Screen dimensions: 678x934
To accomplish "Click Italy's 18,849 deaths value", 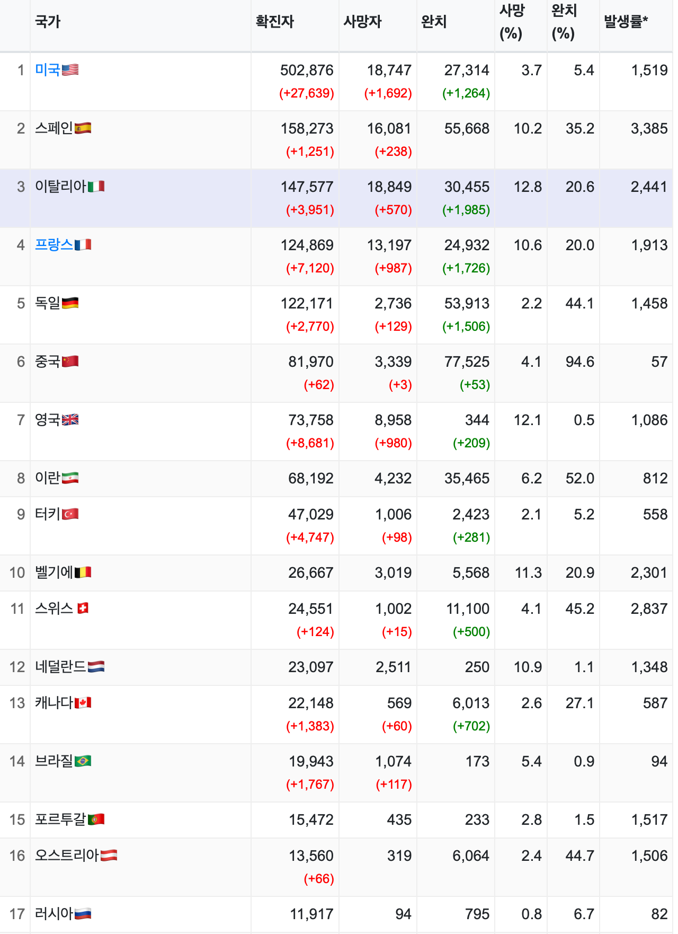I will tap(389, 187).
